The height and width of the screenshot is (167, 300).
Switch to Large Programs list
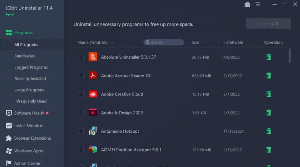coord(29,90)
